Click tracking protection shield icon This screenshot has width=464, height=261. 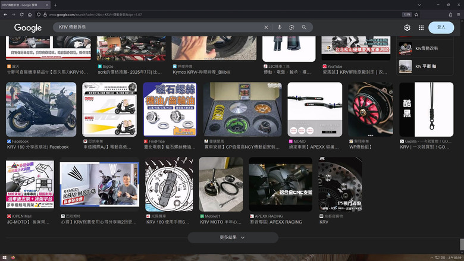(39, 14)
